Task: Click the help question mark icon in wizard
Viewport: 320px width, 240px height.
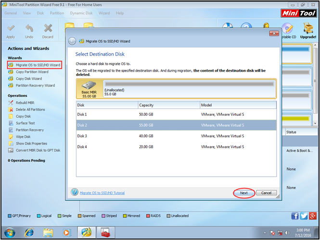Action: [x=75, y=192]
